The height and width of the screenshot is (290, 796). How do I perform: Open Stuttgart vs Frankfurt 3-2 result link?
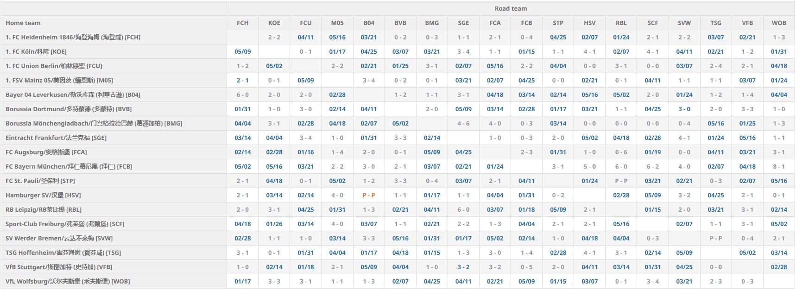point(463,267)
